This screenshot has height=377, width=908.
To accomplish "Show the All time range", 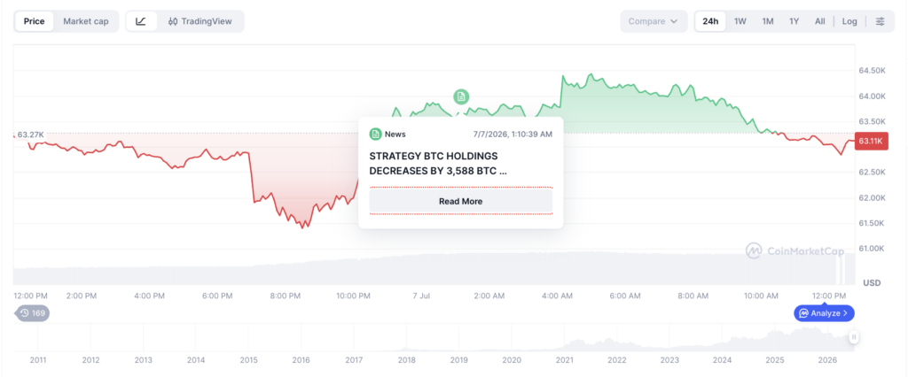I will click(820, 21).
